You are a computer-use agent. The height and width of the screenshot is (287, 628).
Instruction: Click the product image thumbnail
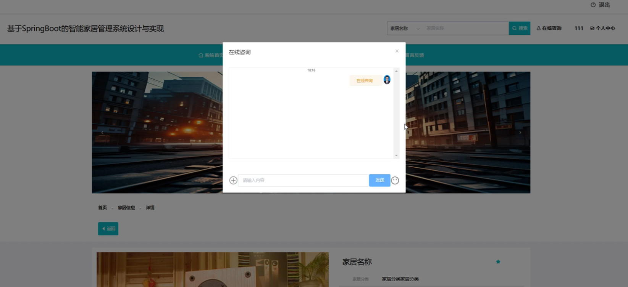(213, 269)
